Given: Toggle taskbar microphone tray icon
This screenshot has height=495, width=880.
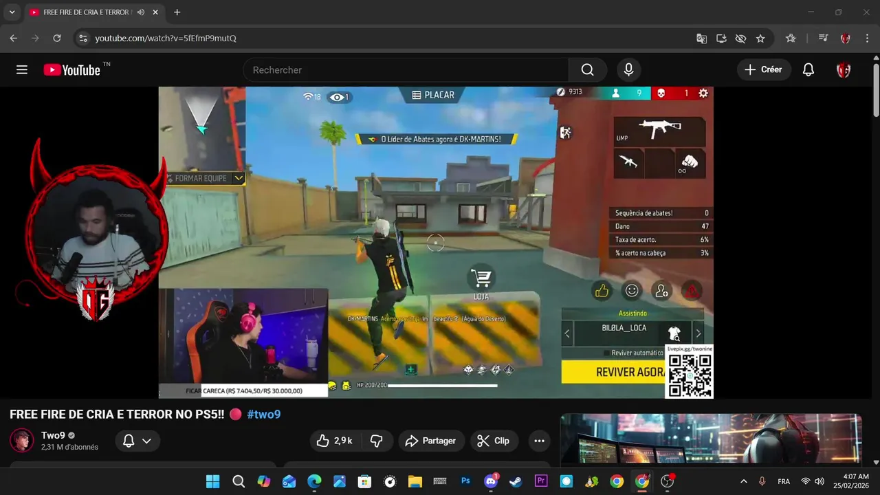Looking at the screenshot, I should coord(762,481).
